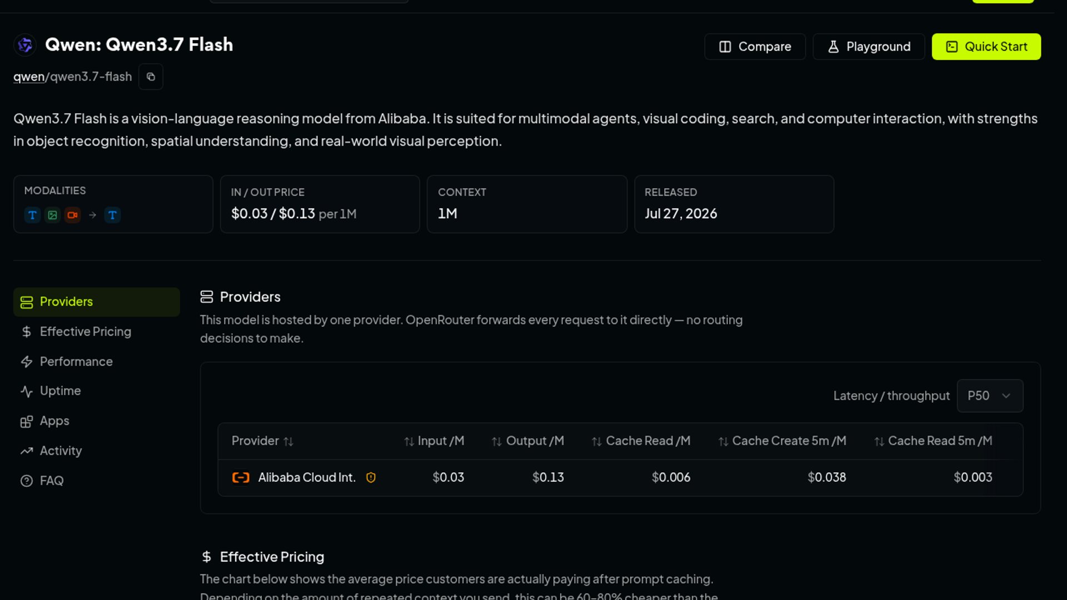1067x600 pixels.
Task: Click the text output modality icon
Action: click(x=112, y=215)
